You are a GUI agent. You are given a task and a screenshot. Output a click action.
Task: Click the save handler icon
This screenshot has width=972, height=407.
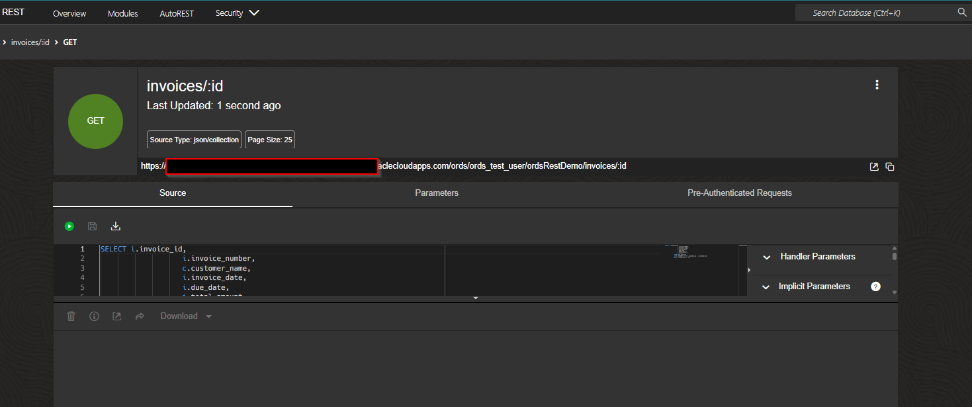pyautogui.click(x=92, y=226)
